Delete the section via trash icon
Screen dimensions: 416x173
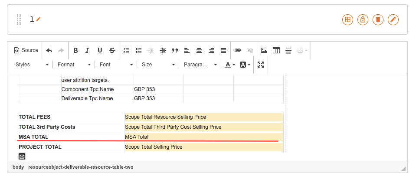click(x=378, y=20)
